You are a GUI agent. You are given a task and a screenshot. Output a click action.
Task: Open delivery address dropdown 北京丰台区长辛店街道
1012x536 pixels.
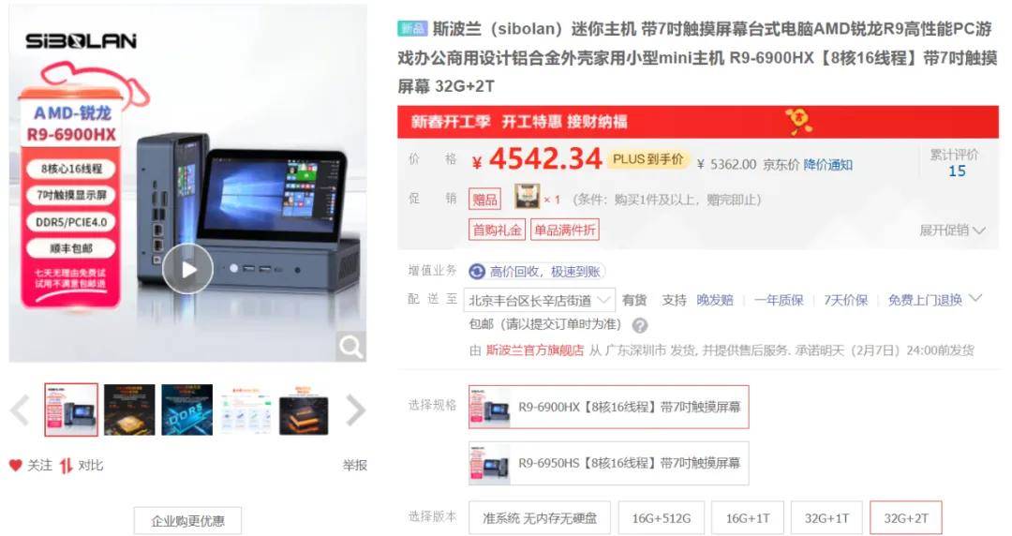click(539, 300)
